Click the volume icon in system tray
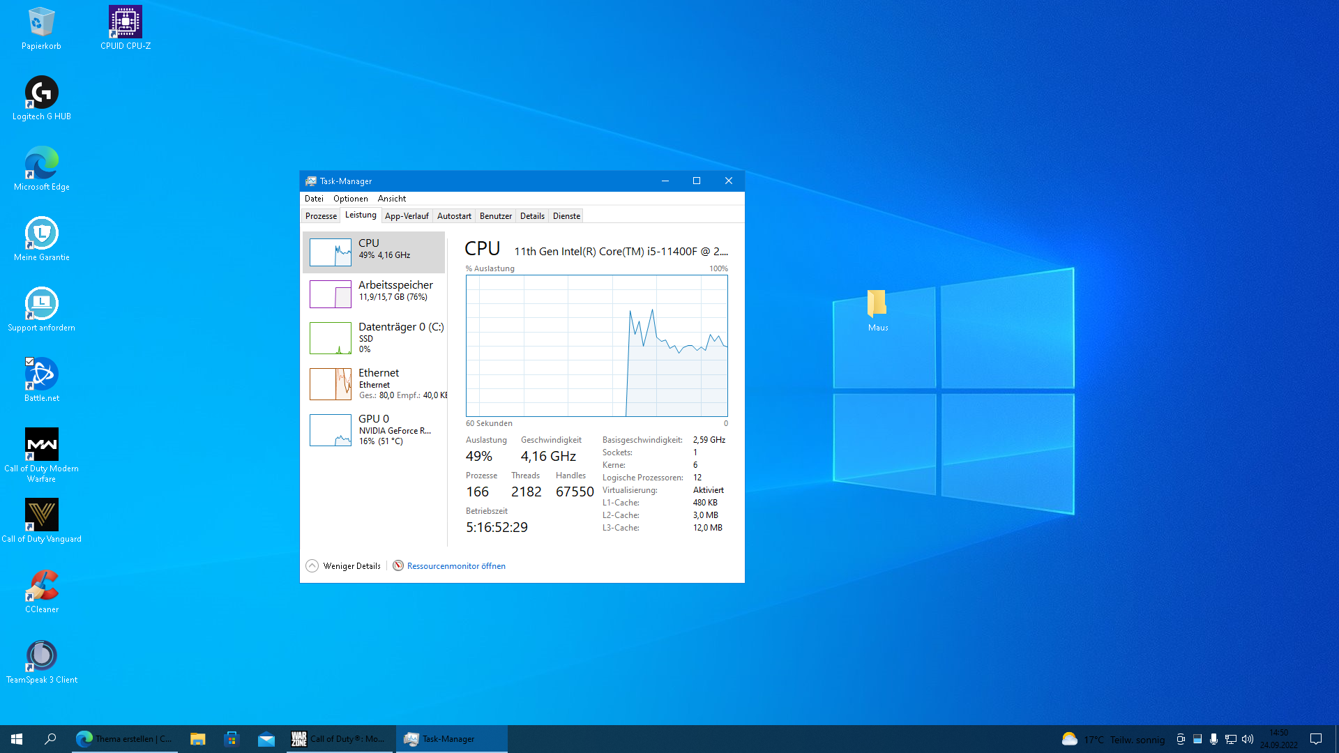The width and height of the screenshot is (1339, 753). pyautogui.click(x=1248, y=739)
